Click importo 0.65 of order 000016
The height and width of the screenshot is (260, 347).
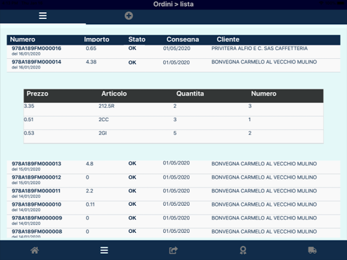tap(91, 48)
